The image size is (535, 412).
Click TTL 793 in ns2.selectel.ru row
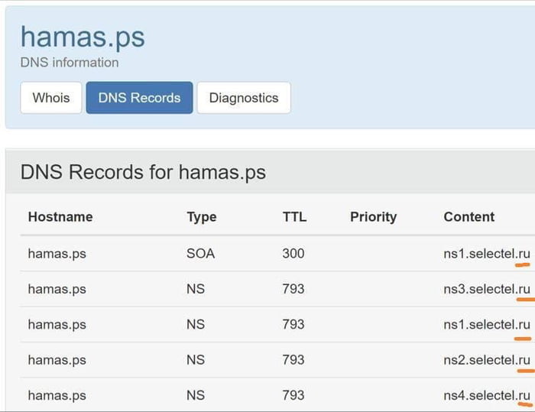click(293, 360)
